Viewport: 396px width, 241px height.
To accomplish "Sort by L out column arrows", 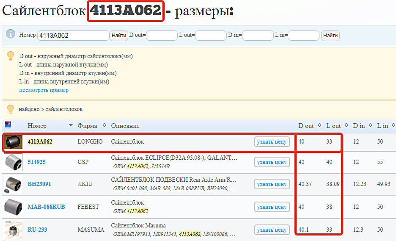I will click(346, 125).
